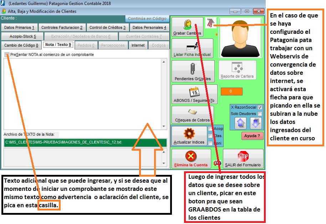Toggle the Boni checkbox
The image size is (326, 224).
coord(210,143)
